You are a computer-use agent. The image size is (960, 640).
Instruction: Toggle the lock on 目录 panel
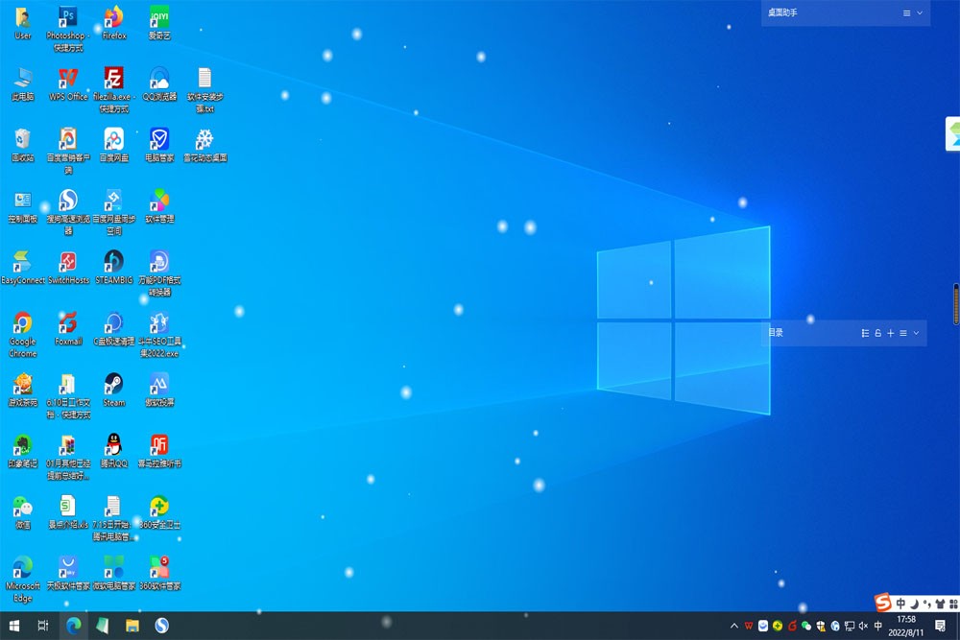click(878, 333)
